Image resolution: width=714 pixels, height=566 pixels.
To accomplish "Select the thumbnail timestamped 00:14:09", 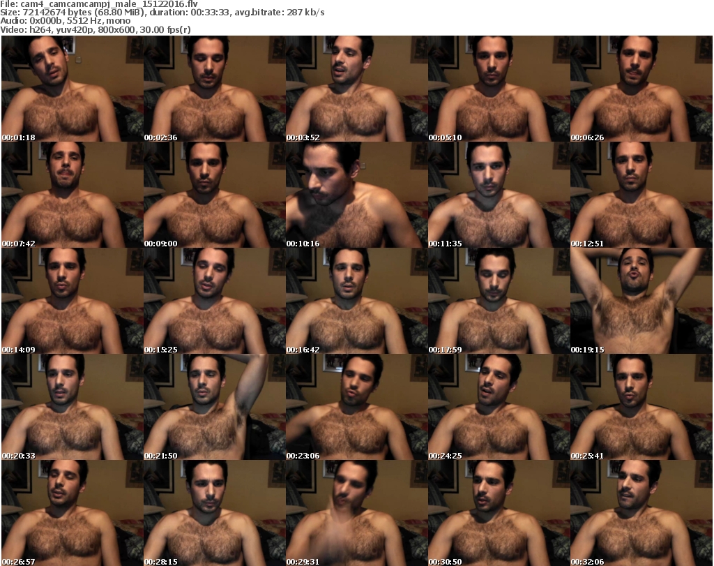I will pos(72,301).
